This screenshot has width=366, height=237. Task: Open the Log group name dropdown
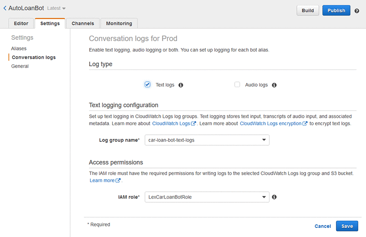click(x=207, y=140)
